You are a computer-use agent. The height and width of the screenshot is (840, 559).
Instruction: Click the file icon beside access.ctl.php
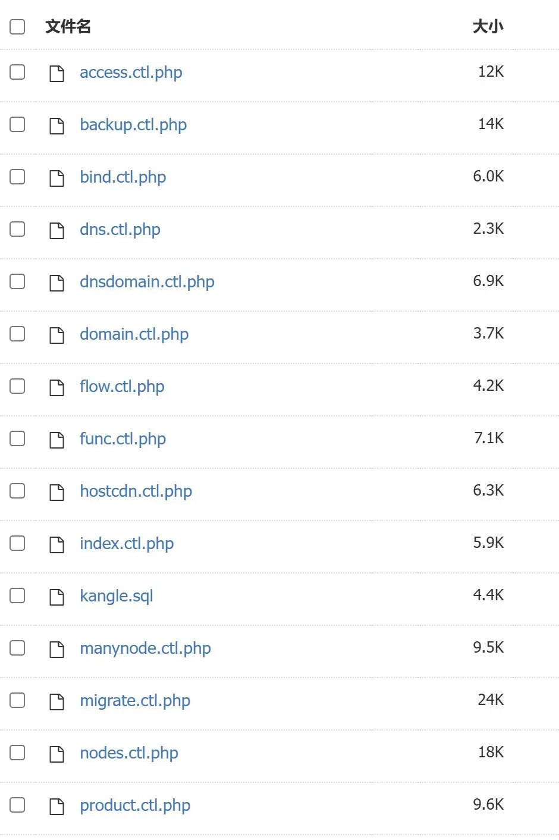(x=56, y=73)
